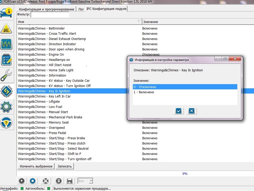Click 'Отключено' value of Engine On row
254x191 pixels.
coord(151,55)
